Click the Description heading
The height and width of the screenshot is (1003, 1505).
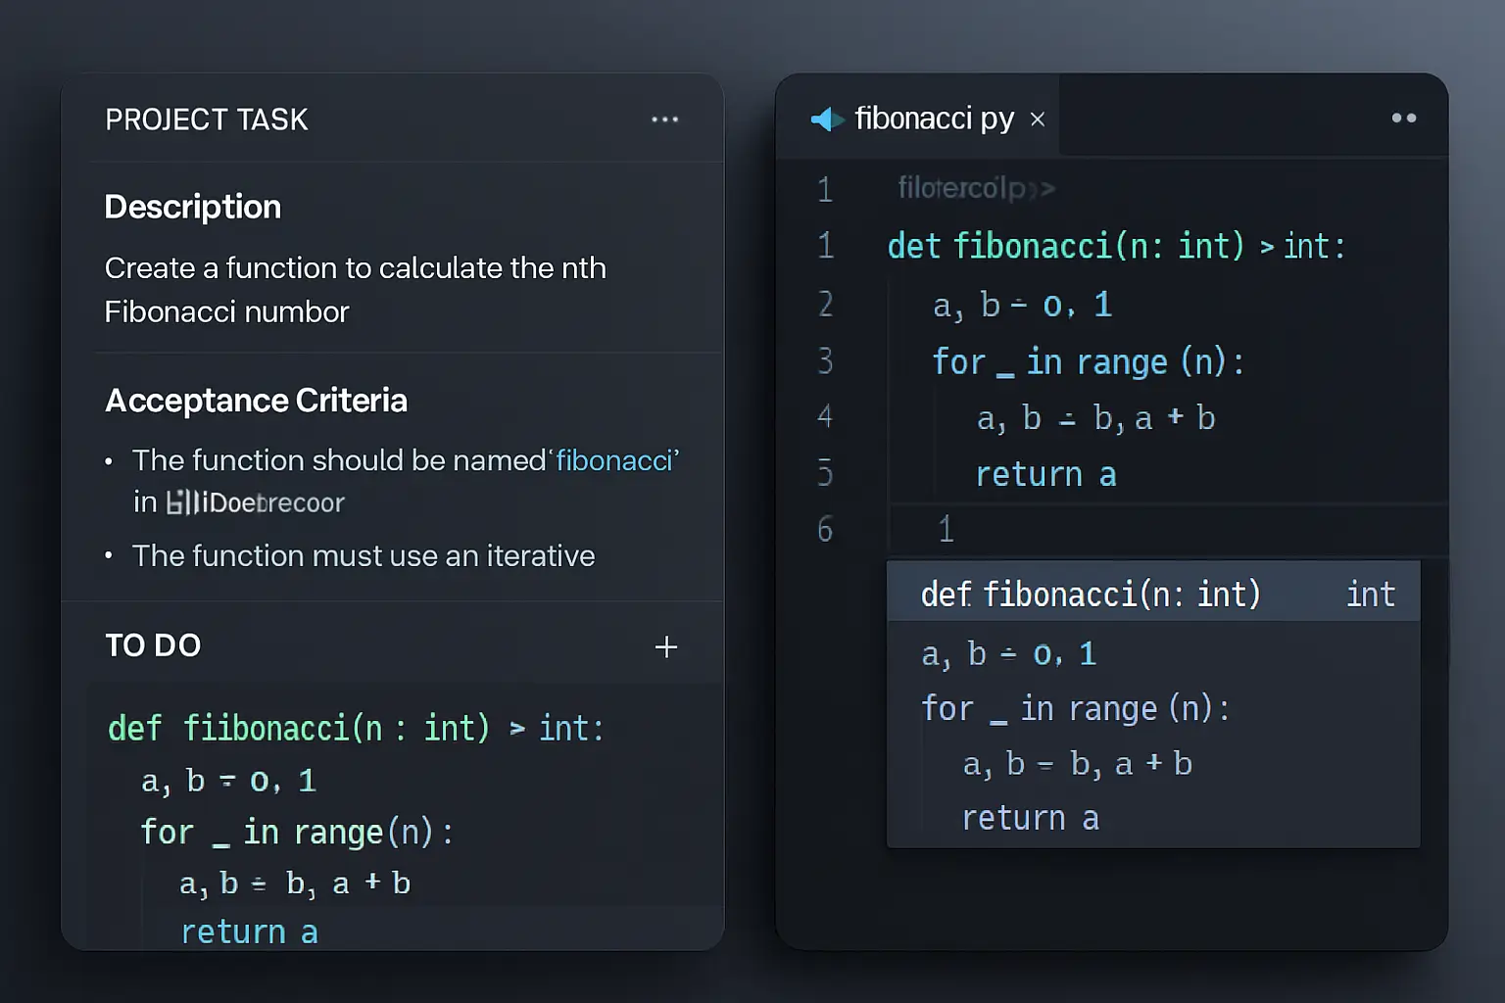coord(193,207)
